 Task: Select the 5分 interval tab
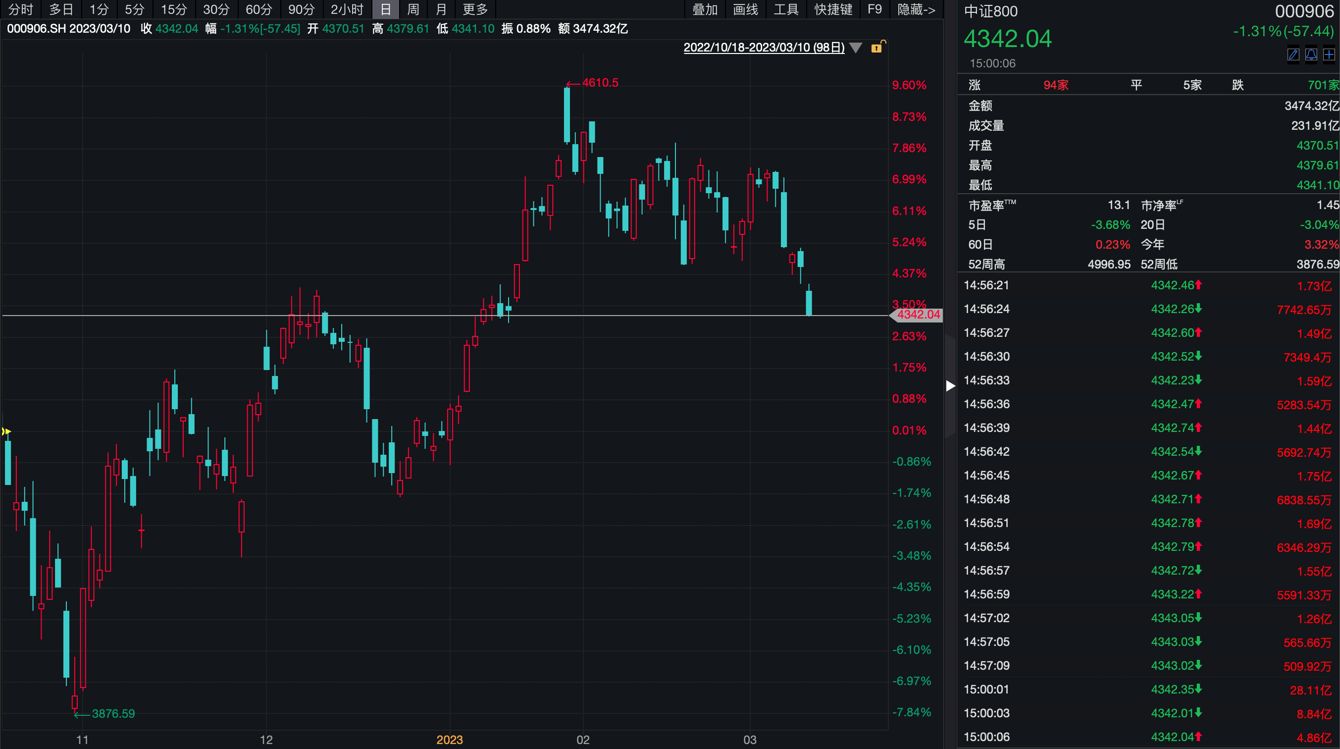134,9
